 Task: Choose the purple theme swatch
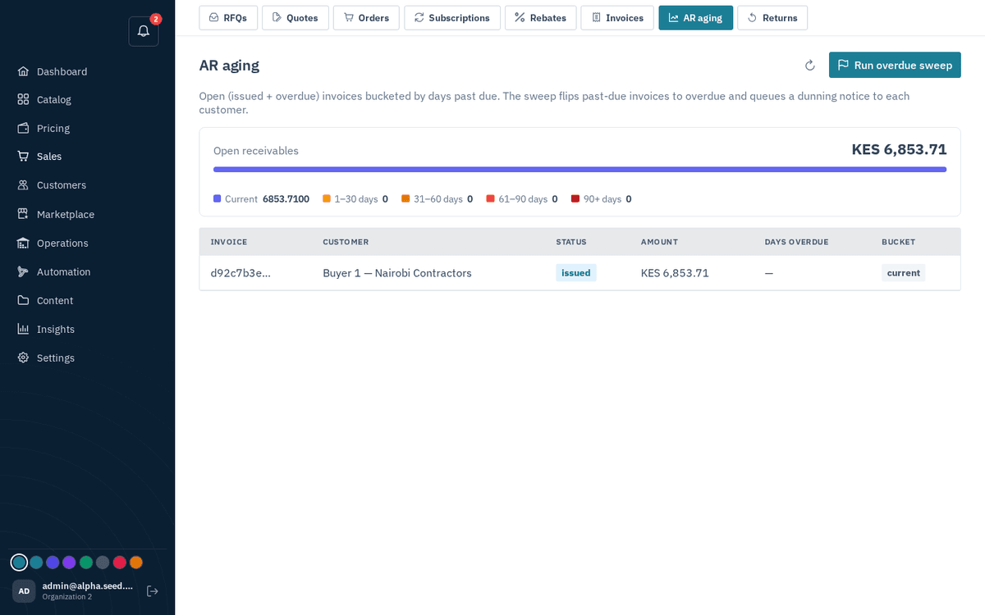(69, 563)
